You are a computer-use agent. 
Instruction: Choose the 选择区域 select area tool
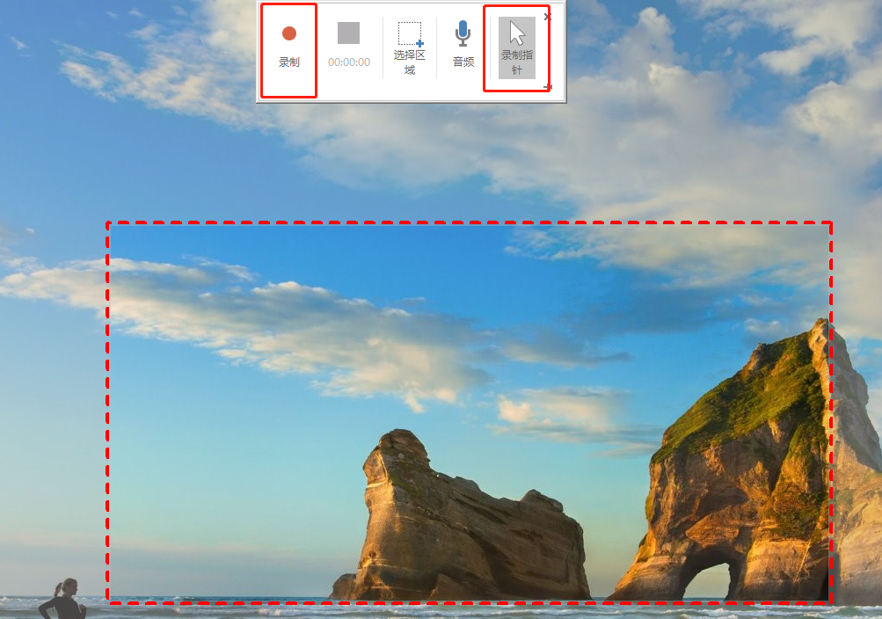tap(410, 47)
